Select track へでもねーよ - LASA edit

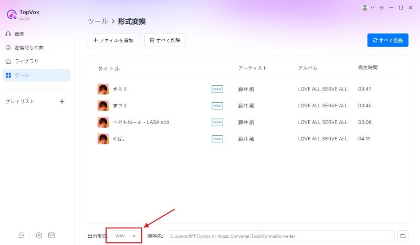141,122
